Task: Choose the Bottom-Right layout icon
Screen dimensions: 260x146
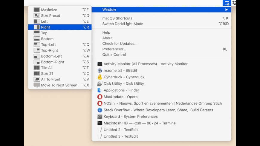Action: pyautogui.click(x=37, y=62)
